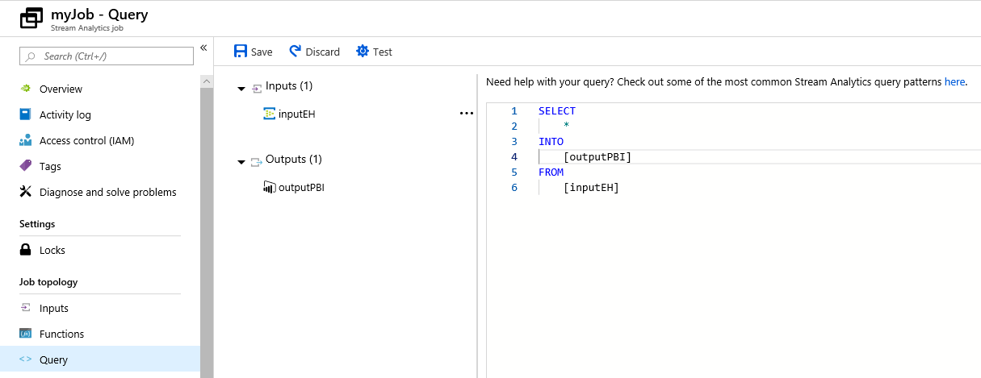Click the sidebar vertical scrollbar
This screenshot has height=378, width=981.
(207, 226)
